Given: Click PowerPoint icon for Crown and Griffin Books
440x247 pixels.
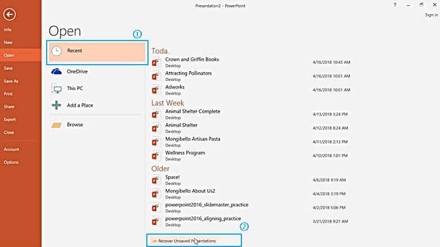Looking at the screenshot, I should tap(156, 62).
